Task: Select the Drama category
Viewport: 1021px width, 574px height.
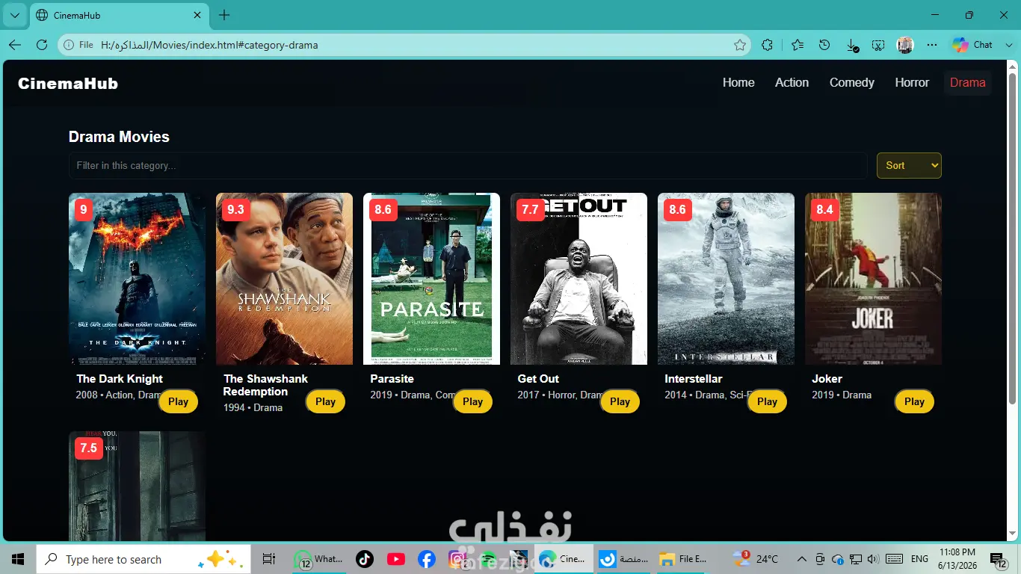Action: (x=967, y=82)
